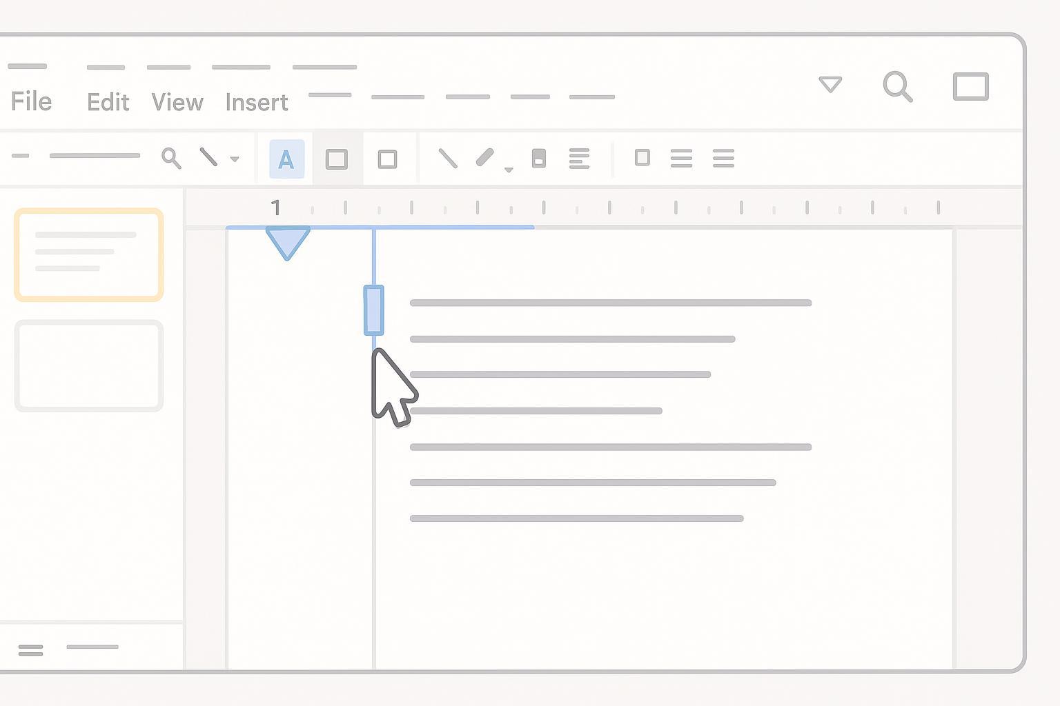Select the thin diagonal line tool
The width and height of the screenshot is (1060, 706).
coord(448,159)
